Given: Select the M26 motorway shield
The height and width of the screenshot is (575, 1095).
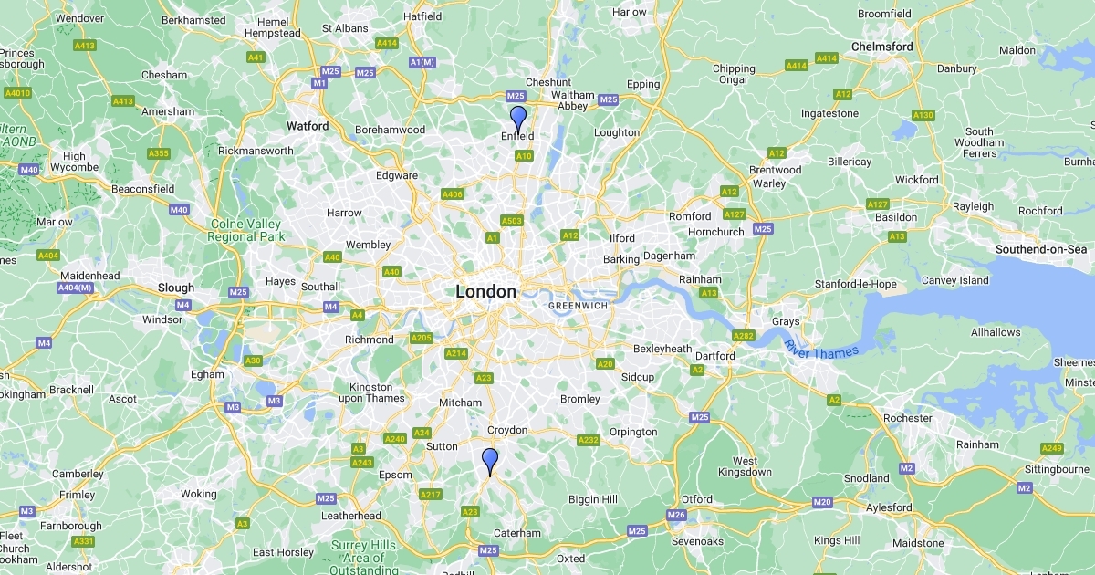Looking at the screenshot, I should coord(676,516).
